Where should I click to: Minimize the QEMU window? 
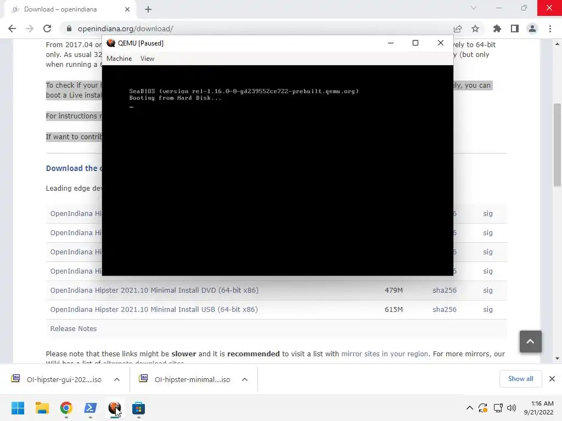(391, 43)
